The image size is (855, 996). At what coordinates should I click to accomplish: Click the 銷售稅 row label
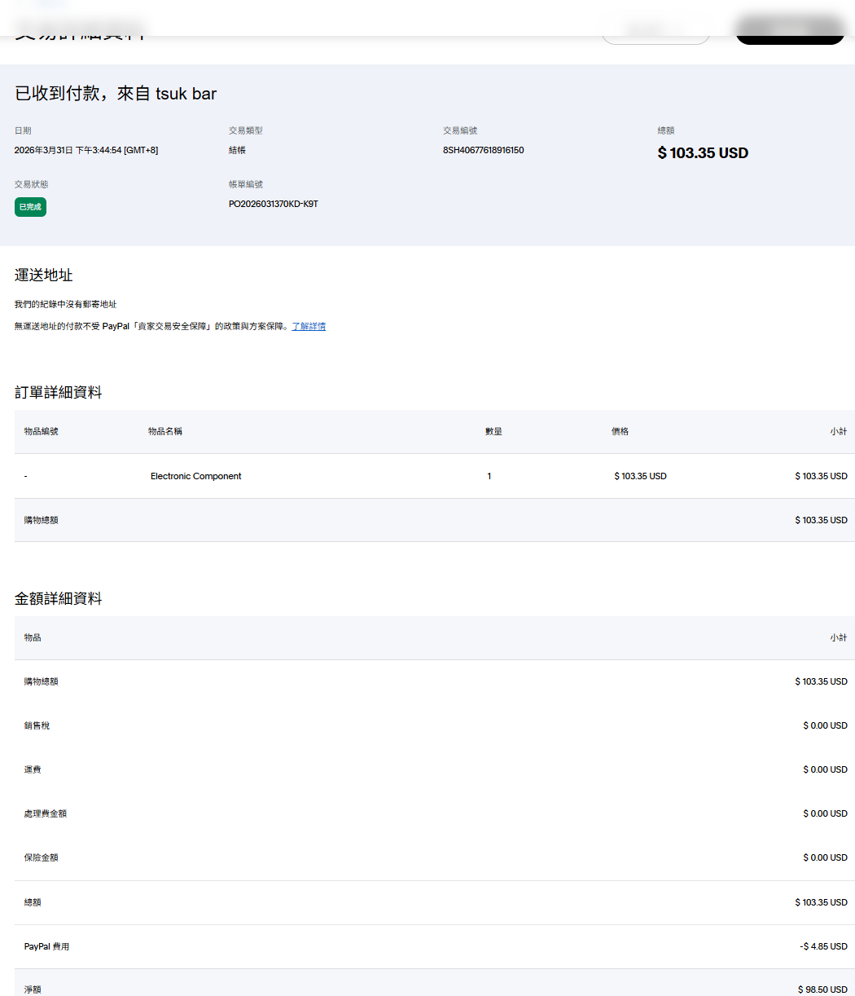coord(37,725)
